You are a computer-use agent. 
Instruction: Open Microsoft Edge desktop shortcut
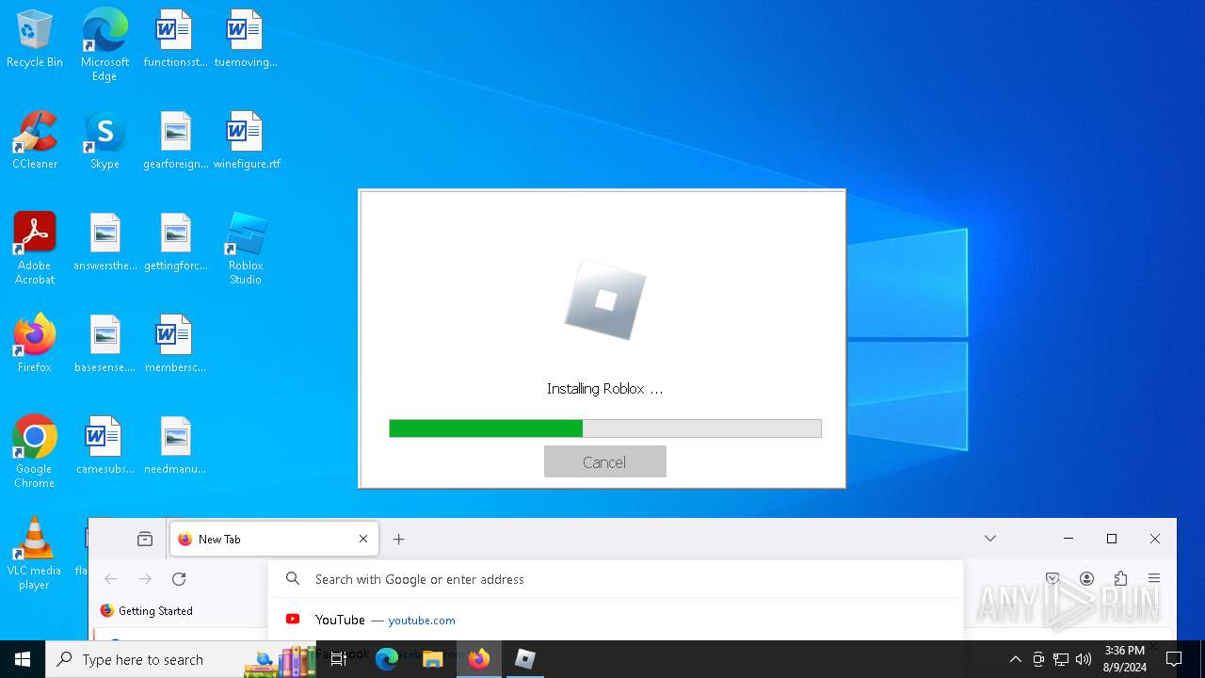[x=104, y=44]
